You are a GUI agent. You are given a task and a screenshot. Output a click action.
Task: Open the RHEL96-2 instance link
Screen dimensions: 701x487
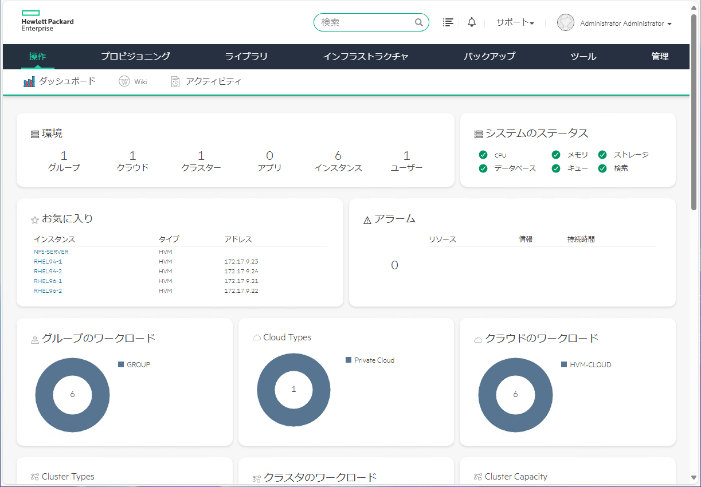48,290
